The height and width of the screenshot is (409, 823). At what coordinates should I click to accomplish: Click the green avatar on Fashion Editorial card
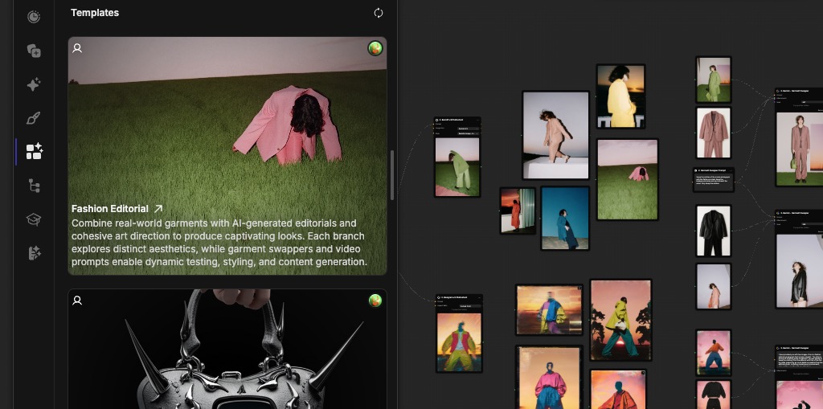coord(375,48)
